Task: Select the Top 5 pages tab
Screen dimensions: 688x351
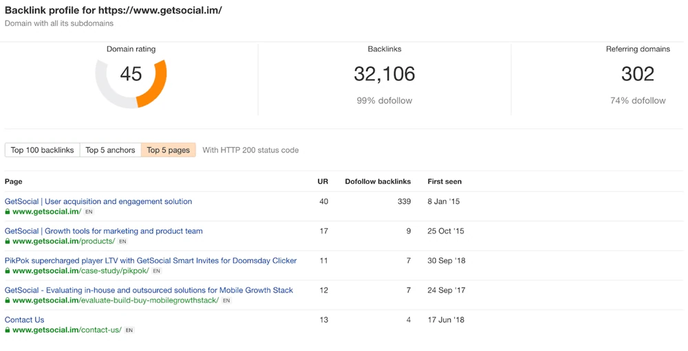Action: 169,150
